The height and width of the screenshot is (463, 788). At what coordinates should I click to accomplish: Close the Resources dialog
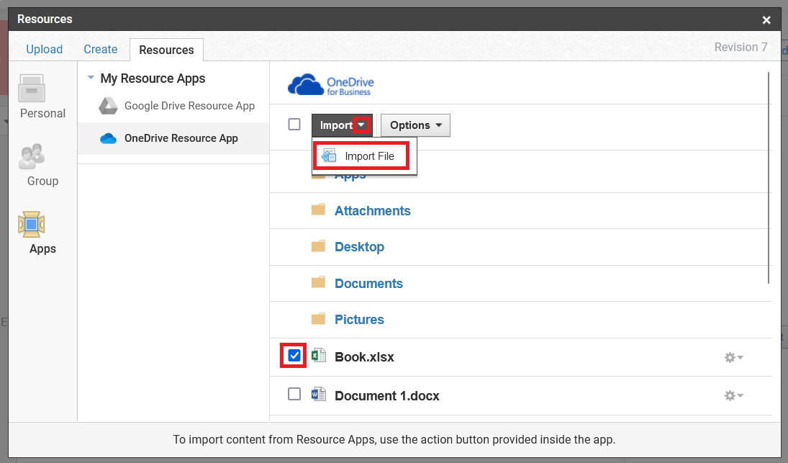[766, 19]
